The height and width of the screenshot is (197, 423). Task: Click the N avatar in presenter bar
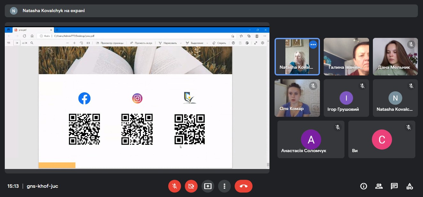click(13, 11)
